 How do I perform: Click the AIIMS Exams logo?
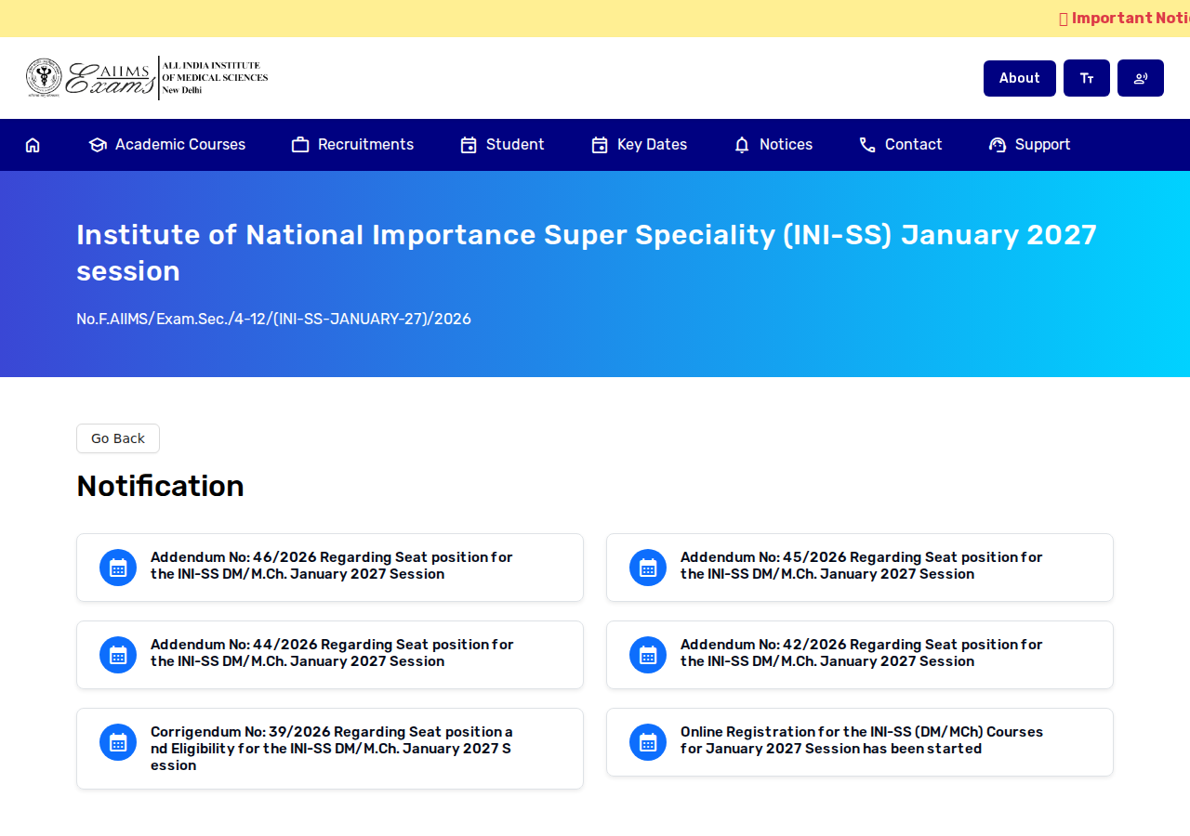(147, 78)
